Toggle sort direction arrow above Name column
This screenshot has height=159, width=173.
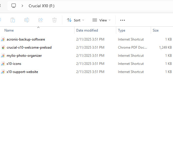tap(38, 27)
